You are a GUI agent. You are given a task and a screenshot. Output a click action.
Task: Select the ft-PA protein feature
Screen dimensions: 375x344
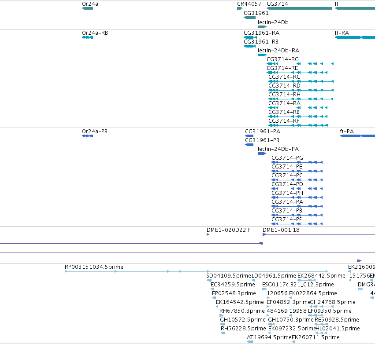point(357,136)
